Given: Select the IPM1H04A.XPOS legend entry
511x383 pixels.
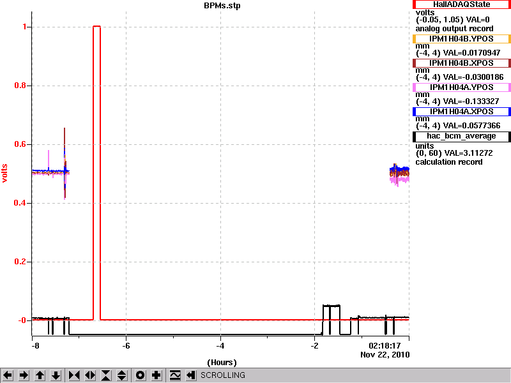Looking at the screenshot, I should 461,111.
